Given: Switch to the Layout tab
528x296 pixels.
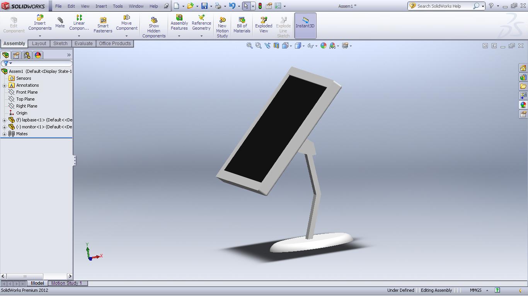Looking at the screenshot, I should [39, 44].
